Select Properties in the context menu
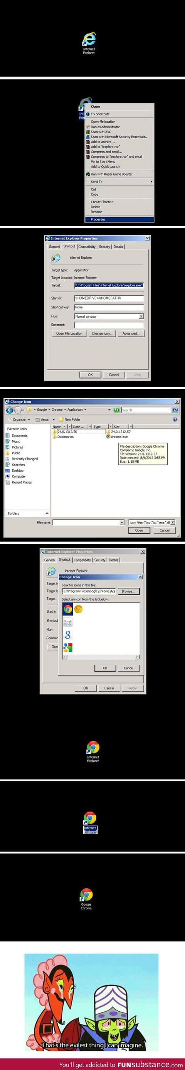The width and height of the screenshot is (185, 1070). pyautogui.click(x=119, y=219)
